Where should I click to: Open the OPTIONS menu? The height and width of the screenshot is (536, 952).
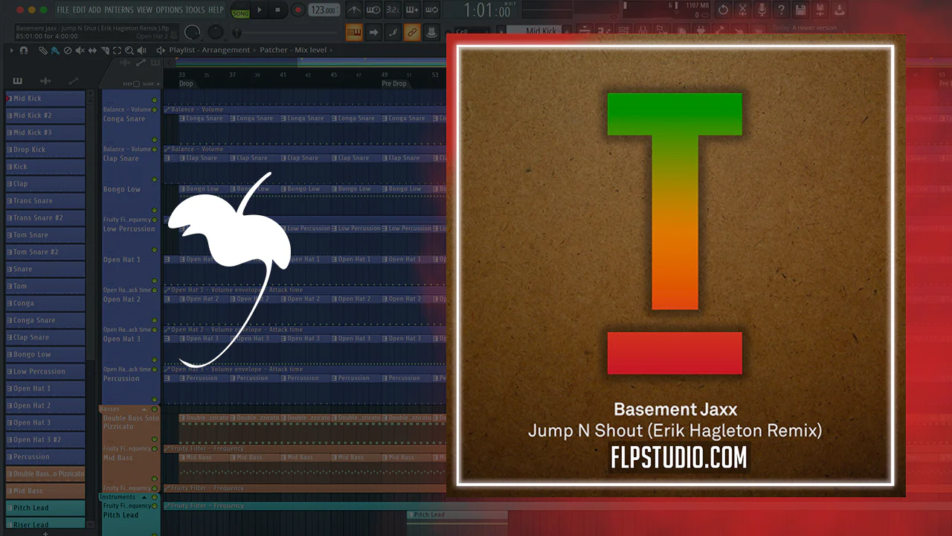click(x=169, y=10)
